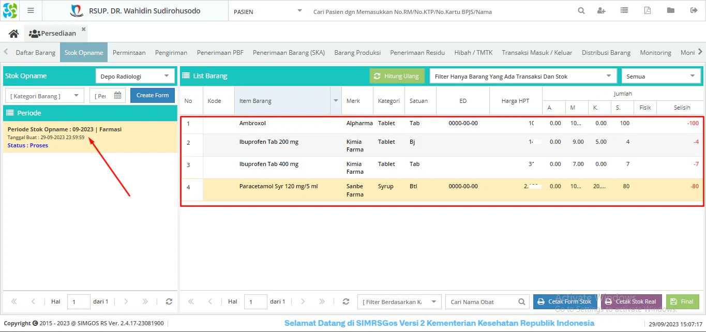706x332 pixels.
Task: Toggle the hamburger menu icon
Action: [31, 11]
